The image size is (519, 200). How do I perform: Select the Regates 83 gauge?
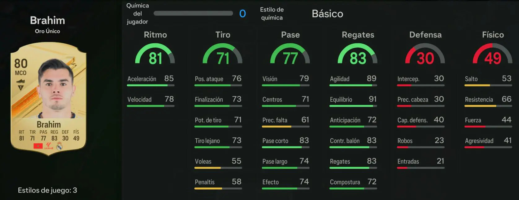[x=358, y=54]
